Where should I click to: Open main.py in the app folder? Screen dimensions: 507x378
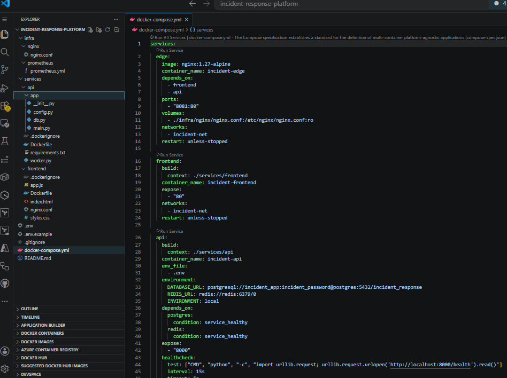click(42, 128)
